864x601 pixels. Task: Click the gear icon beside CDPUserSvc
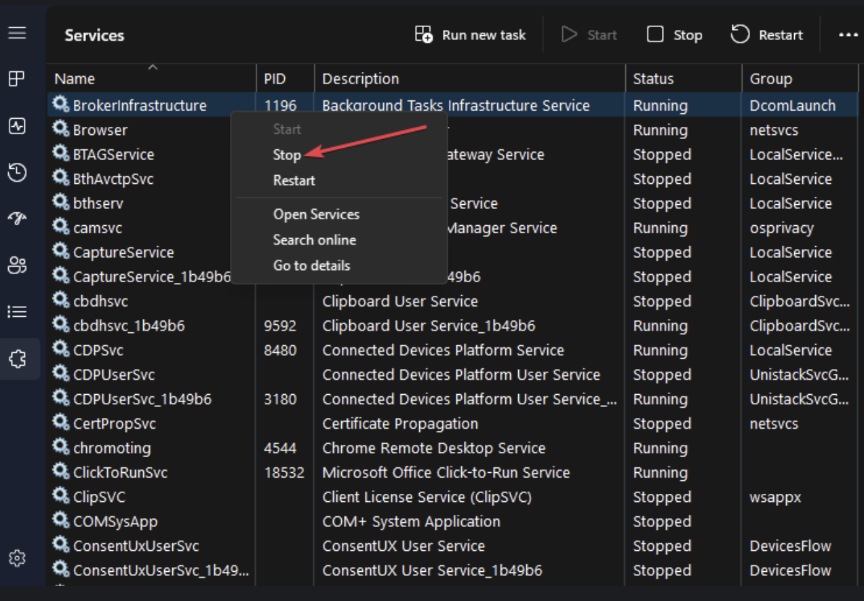coord(61,374)
